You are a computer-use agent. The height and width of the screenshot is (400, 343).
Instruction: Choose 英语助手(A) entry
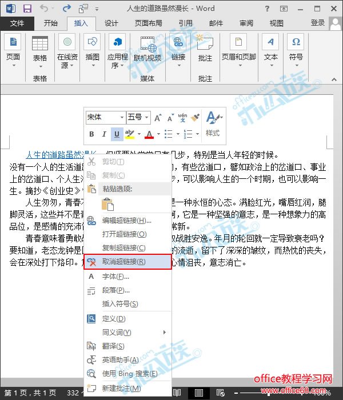[127, 360]
